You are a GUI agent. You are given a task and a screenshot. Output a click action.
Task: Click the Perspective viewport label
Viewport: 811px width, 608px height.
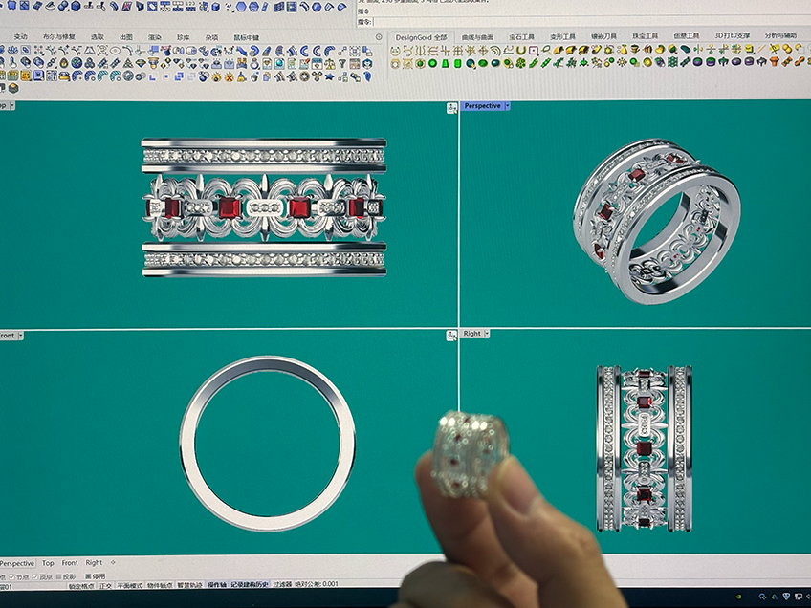click(x=482, y=105)
